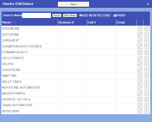152x122 pixels.
Task: Select the CONWAY AUTO 2 name
Action: click(x=15, y=52)
